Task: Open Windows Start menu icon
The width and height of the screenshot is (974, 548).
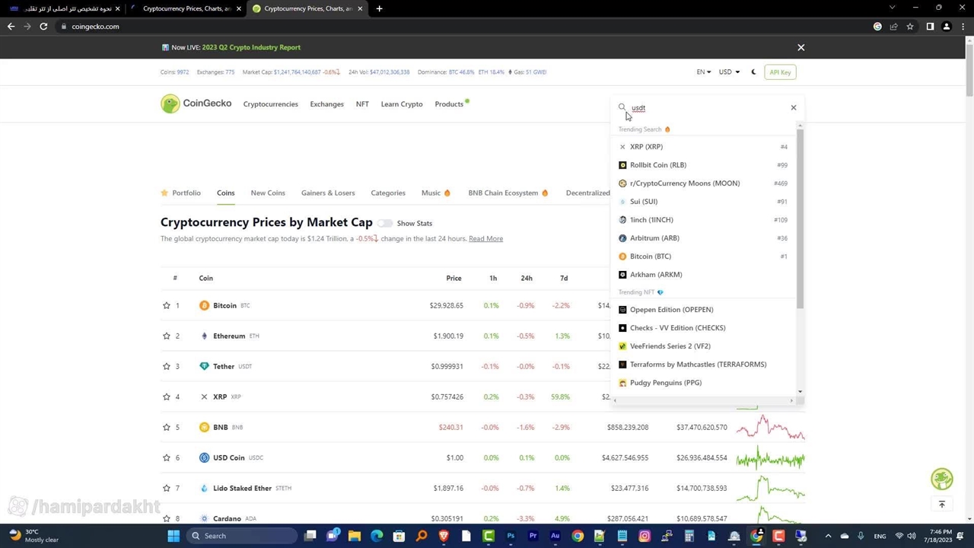Action: click(173, 536)
